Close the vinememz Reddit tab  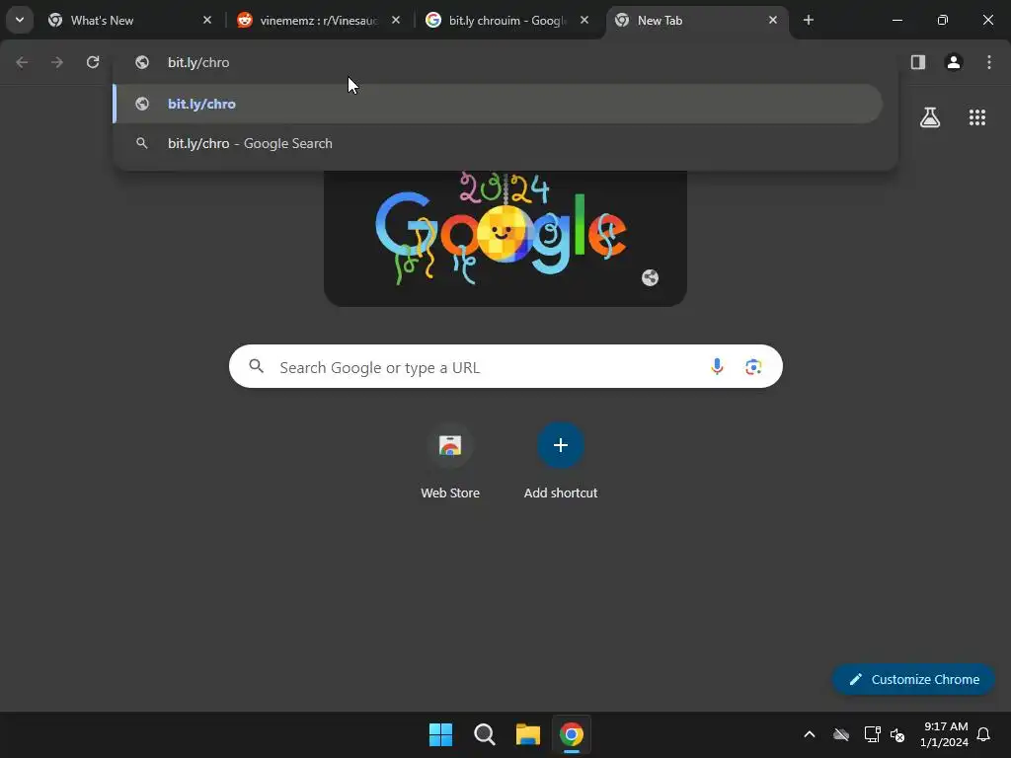[x=396, y=21]
